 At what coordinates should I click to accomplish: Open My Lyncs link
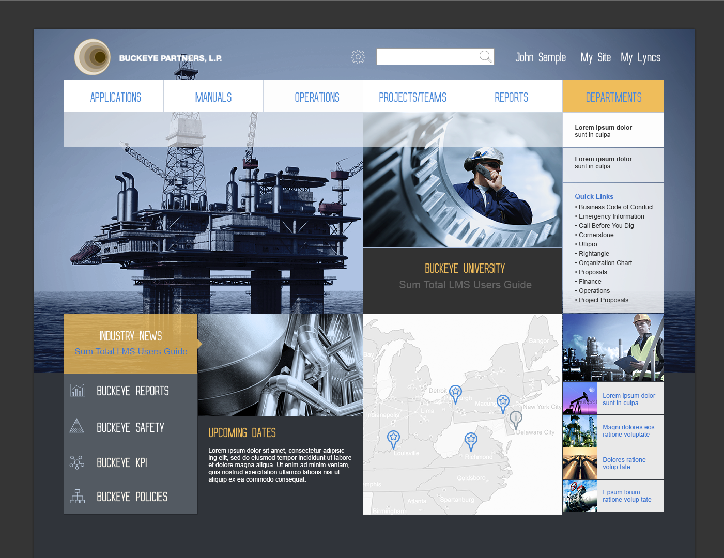640,57
